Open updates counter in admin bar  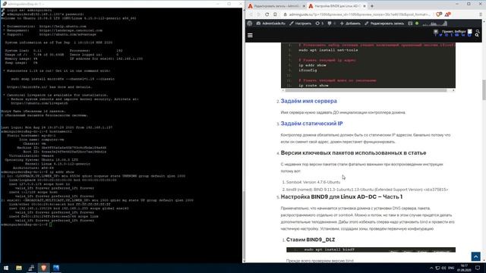(x=319, y=24)
